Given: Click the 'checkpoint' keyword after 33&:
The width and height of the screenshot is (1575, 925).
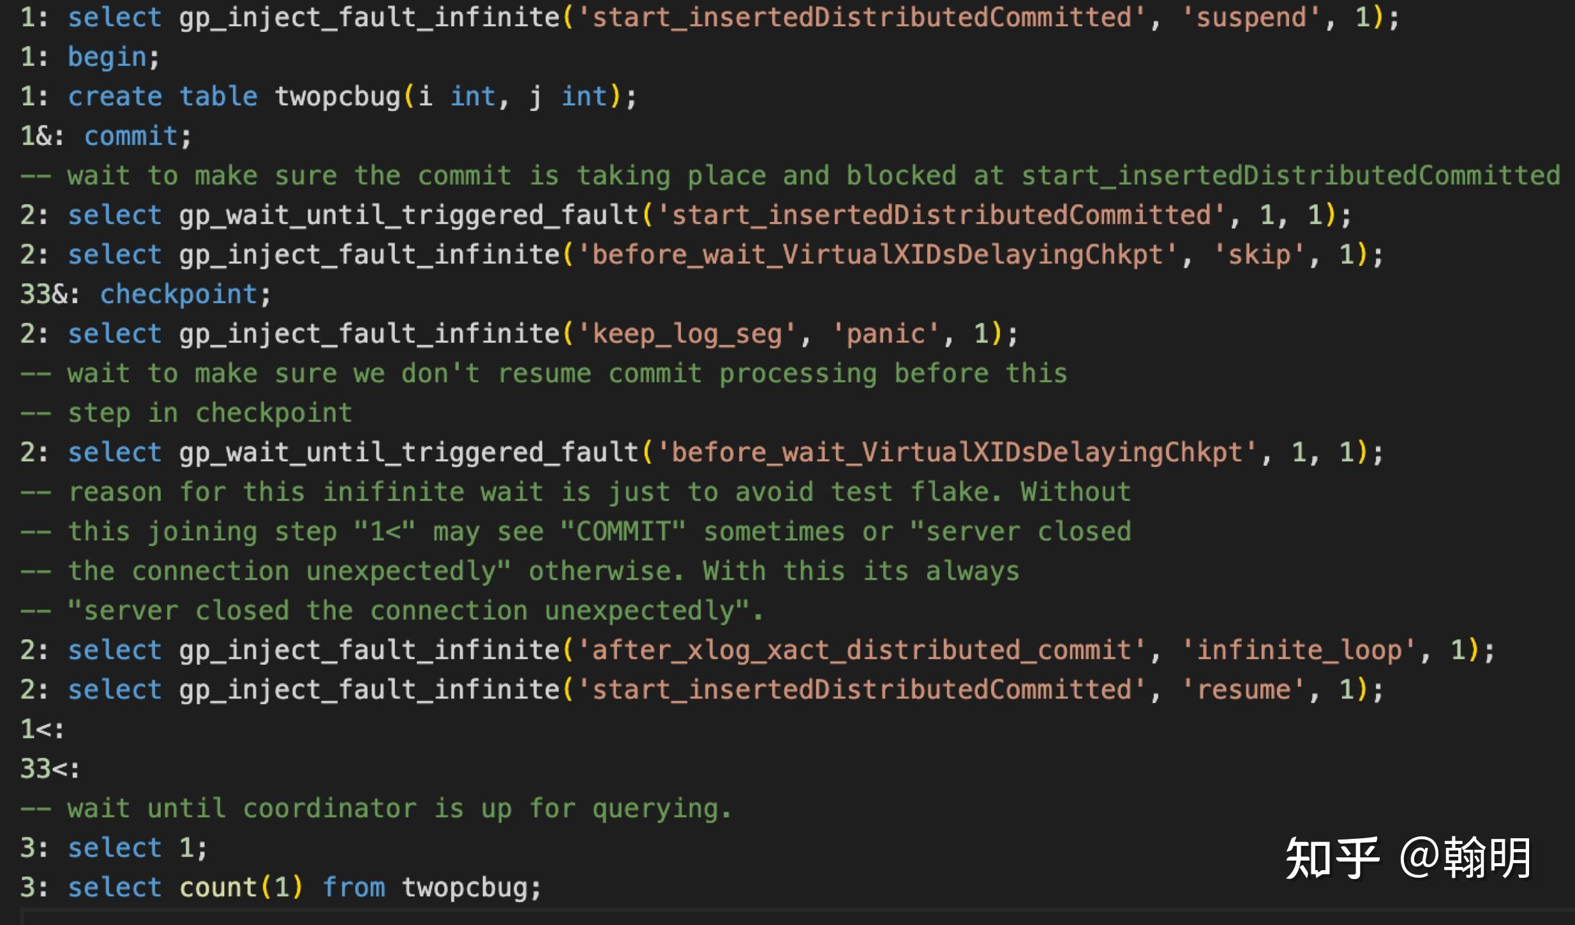Looking at the screenshot, I should tap(179, 295).
